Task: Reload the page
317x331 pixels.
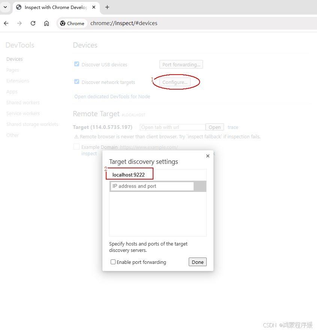Action: [x=33, y=23]
